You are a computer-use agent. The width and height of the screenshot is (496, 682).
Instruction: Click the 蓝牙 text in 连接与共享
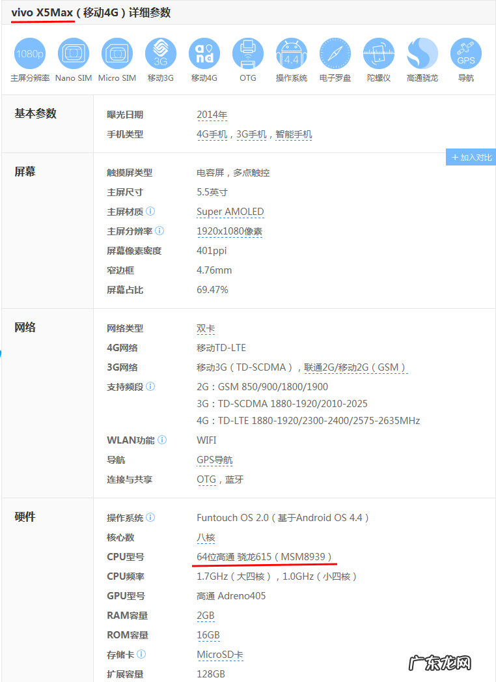[234, 480]
